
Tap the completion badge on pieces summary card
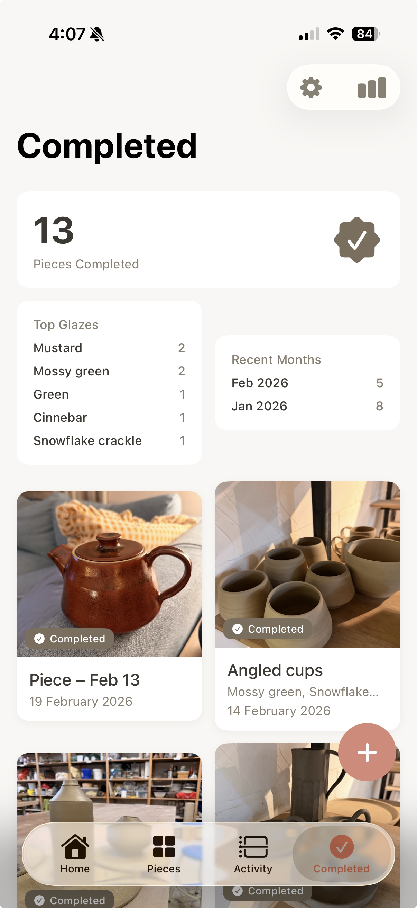point(357,240)
